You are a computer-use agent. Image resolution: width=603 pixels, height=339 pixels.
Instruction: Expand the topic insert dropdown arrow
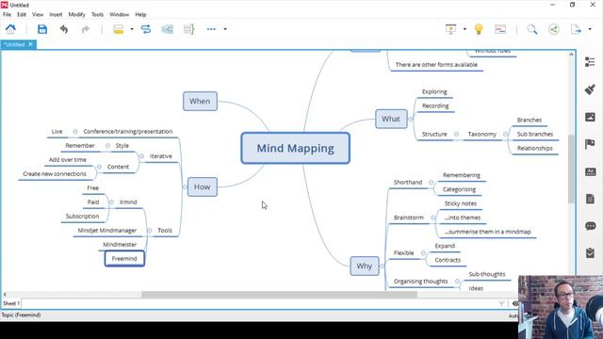pos(132,29)
